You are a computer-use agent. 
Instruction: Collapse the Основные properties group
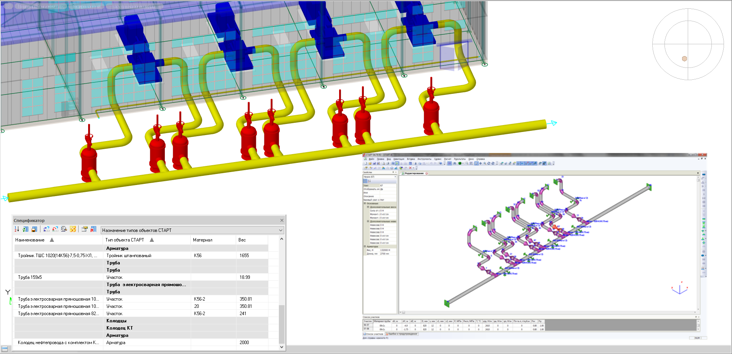pos(365,203)
